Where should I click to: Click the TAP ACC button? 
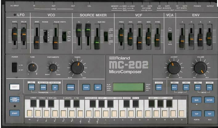point(209,114)
